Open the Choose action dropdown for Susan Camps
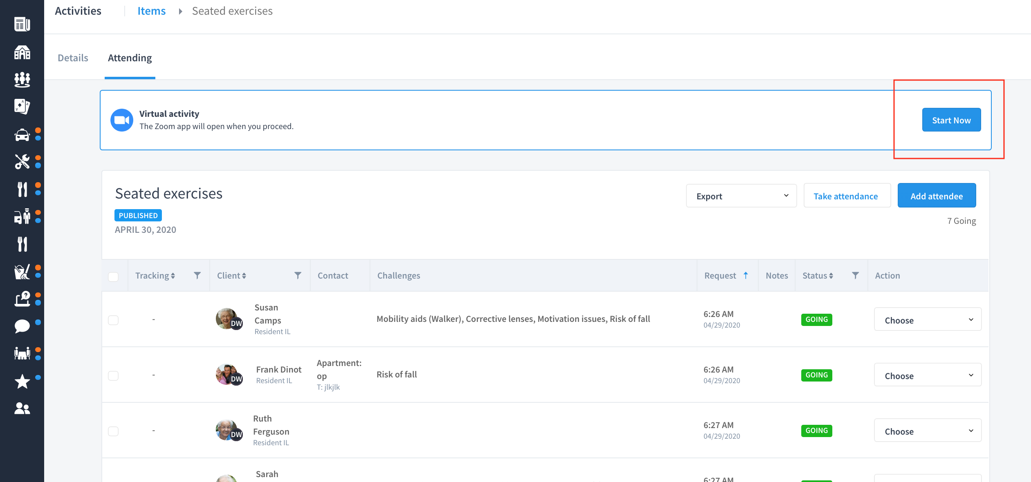Screen dimensions: 1031x482 pyautogui.click(x=928, y=320)
